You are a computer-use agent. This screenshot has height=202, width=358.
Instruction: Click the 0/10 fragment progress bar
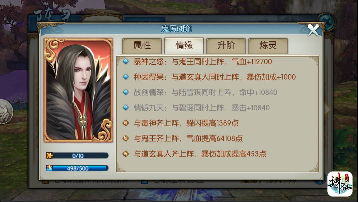77,155
